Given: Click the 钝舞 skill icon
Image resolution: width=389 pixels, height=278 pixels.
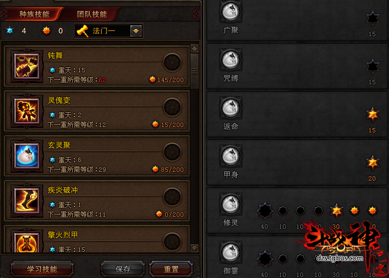Looking at the screenshot, I should 27,67.
